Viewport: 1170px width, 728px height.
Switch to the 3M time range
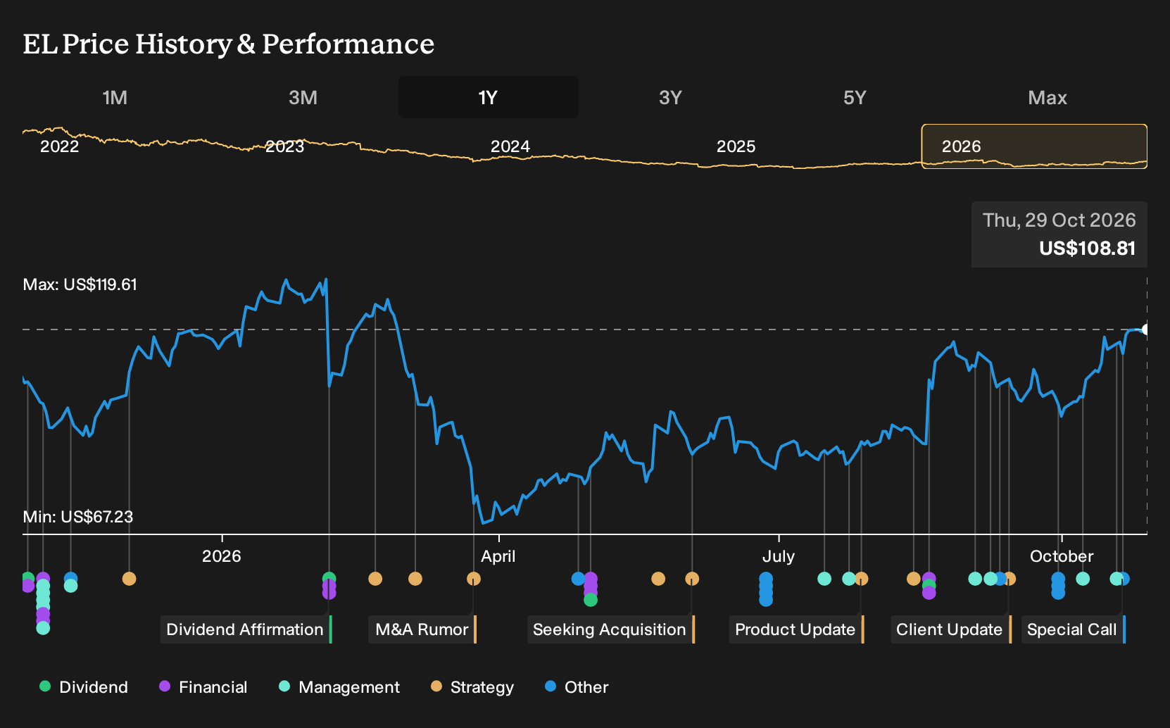tap(303, 97)
